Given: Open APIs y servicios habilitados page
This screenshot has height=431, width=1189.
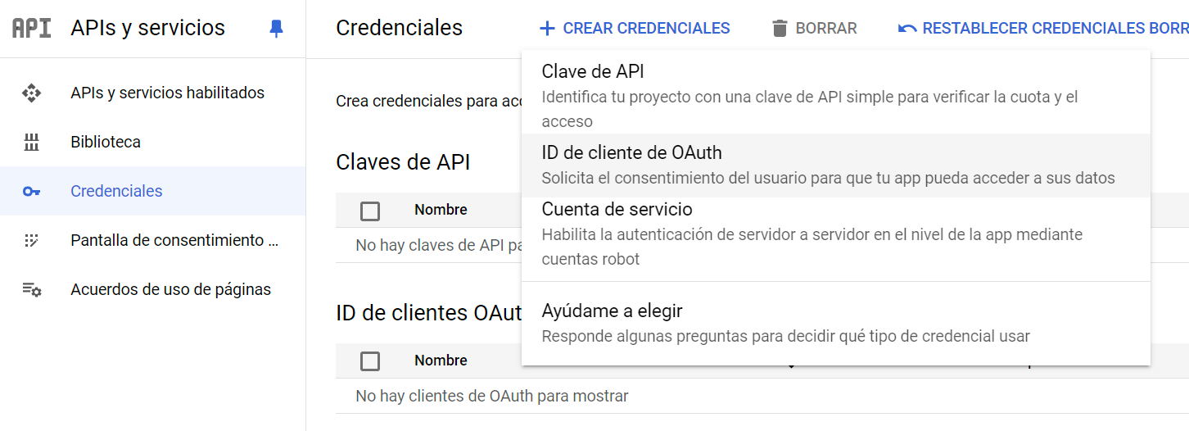Looking at the screenshot, I should 153,93.
